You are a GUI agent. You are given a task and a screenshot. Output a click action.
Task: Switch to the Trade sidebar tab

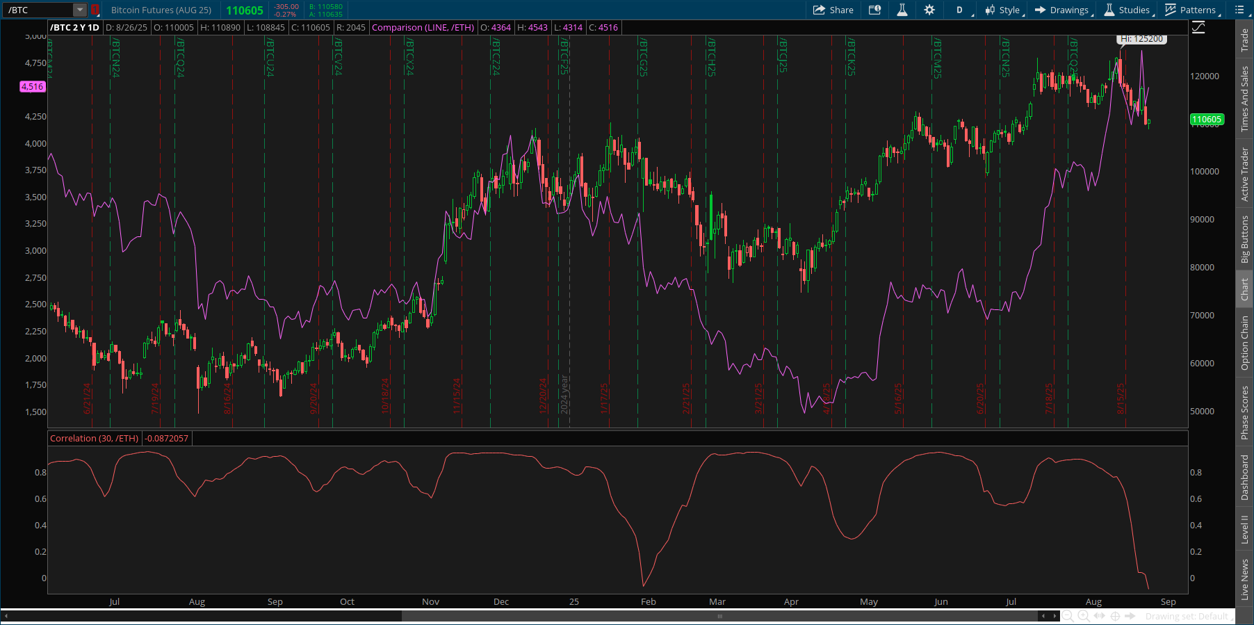(x=1245, y=40)
